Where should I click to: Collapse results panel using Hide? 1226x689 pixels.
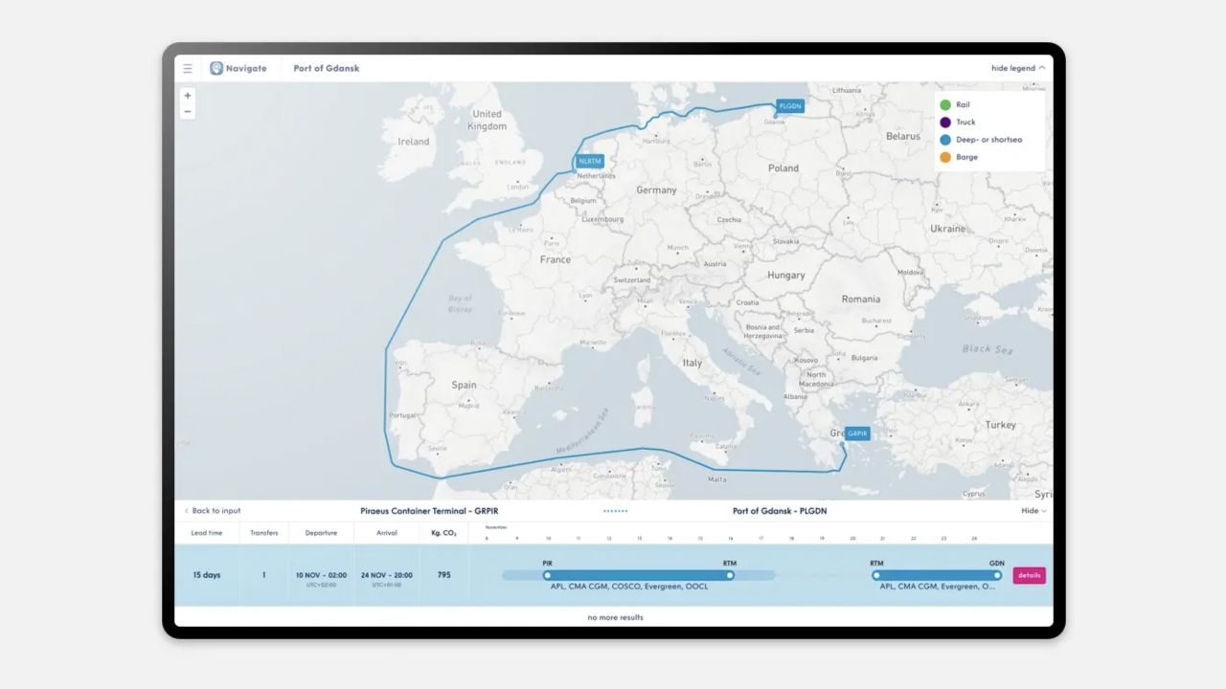coord(1033,511)
